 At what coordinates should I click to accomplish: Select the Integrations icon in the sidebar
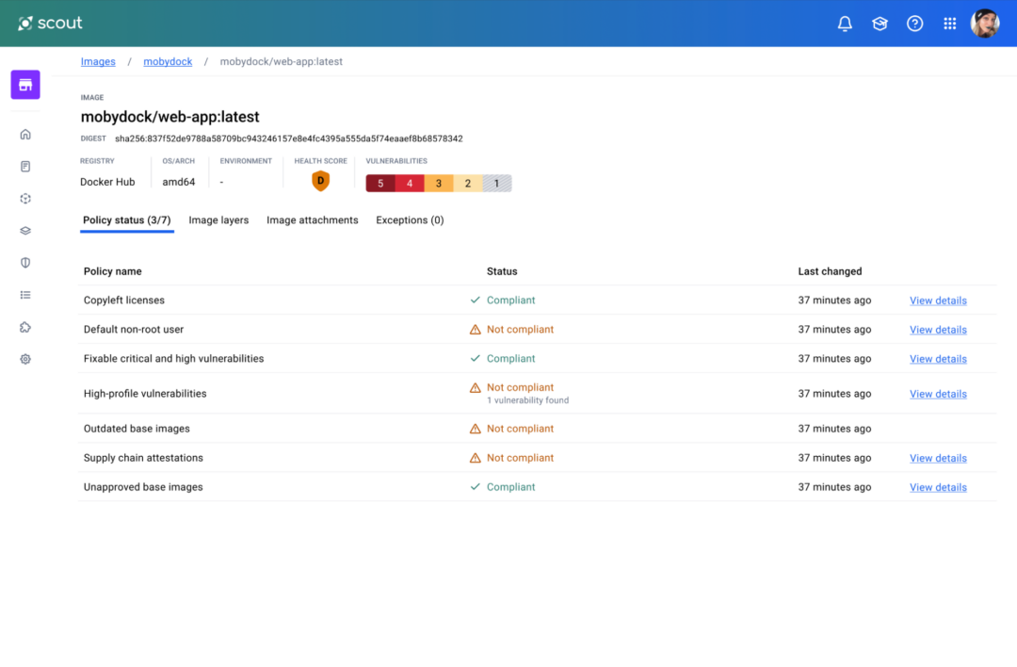coord(25,198)
